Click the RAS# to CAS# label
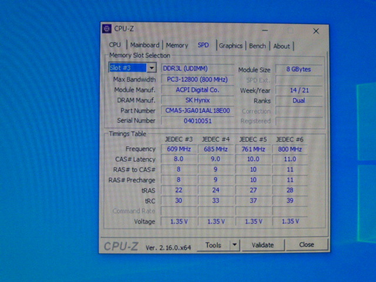This screenshot has height=282, width=376. (135, 170)
